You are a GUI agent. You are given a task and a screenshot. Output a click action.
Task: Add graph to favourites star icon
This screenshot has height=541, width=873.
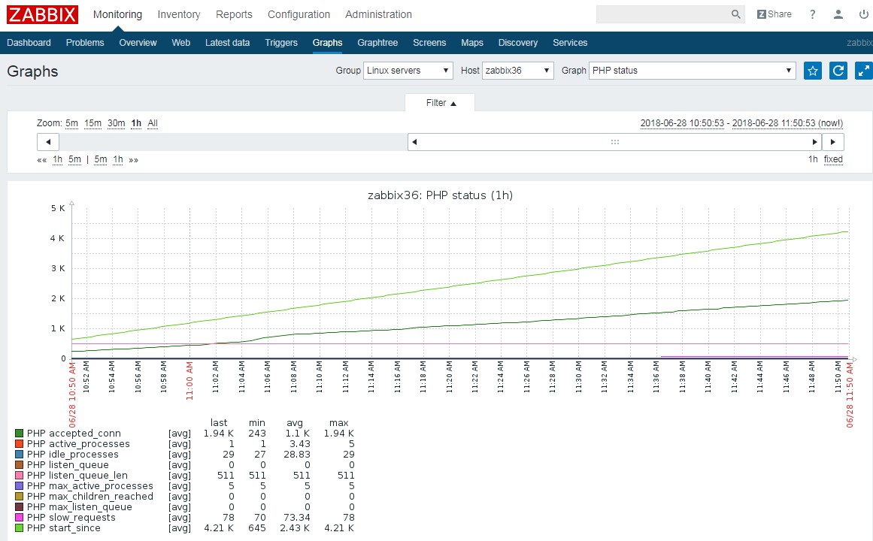click(x=812, y=71)
